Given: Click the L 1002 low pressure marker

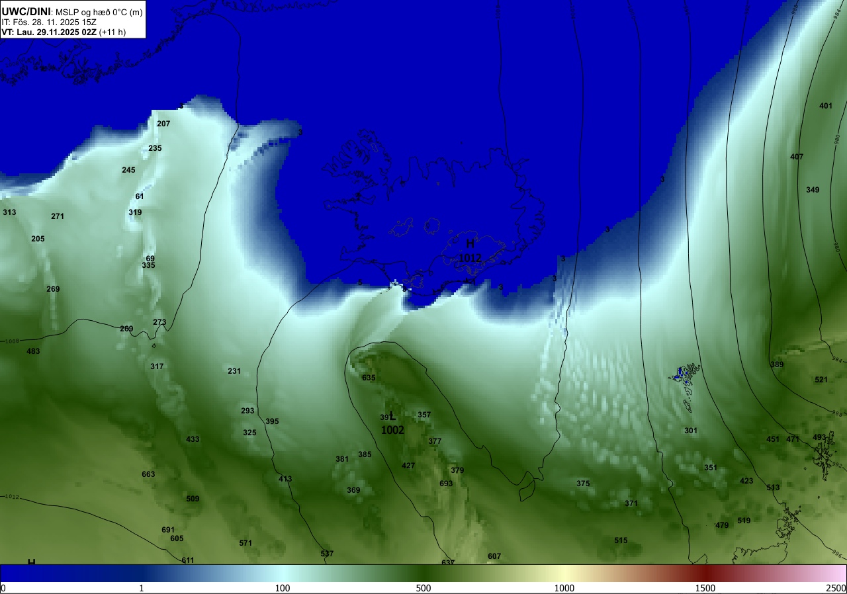Looking at the screenshot, I should [x=392, y=423].
